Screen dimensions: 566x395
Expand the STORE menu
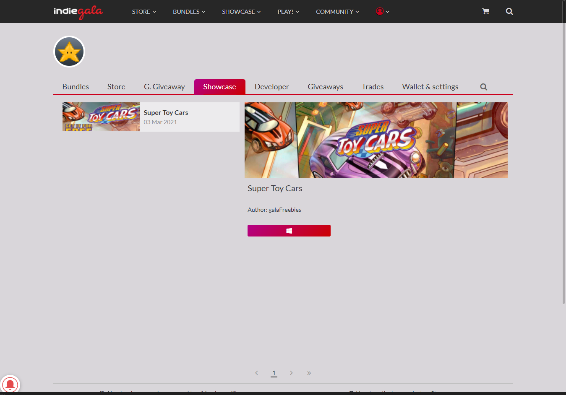point(144,12)
